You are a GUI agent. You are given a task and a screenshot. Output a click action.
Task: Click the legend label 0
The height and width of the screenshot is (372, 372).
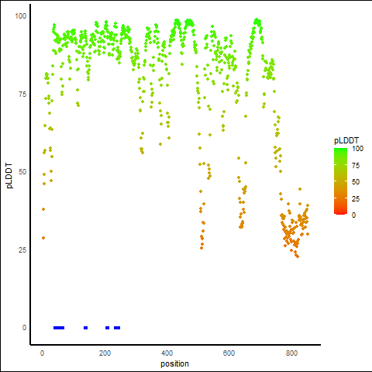pos(353,215)
